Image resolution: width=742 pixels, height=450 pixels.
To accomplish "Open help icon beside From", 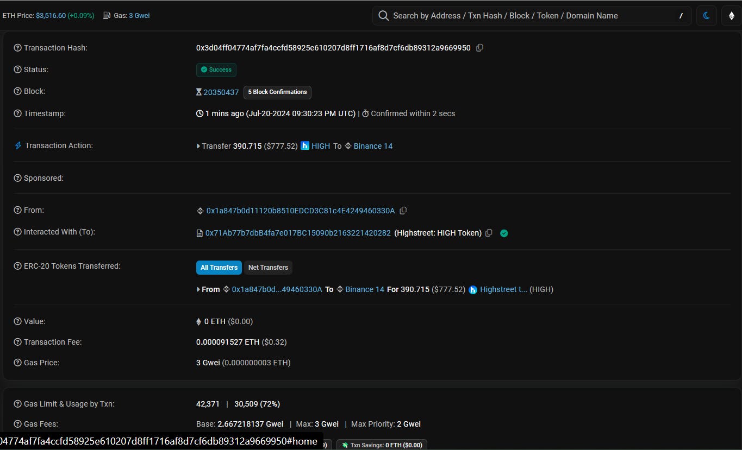I will [17, 210].
